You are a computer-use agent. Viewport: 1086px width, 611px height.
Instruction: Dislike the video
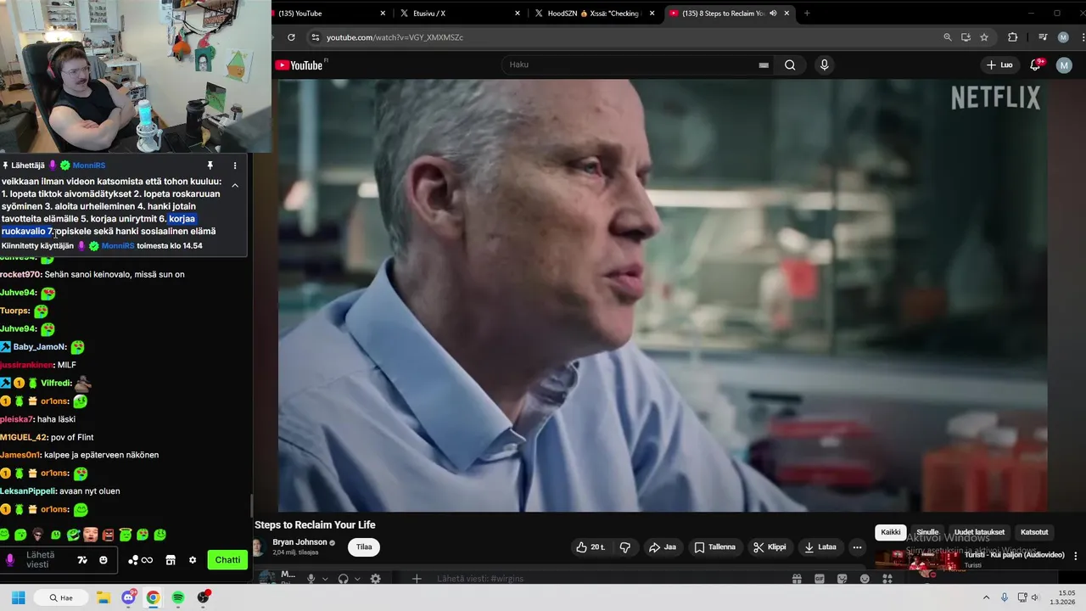(625, 547)
